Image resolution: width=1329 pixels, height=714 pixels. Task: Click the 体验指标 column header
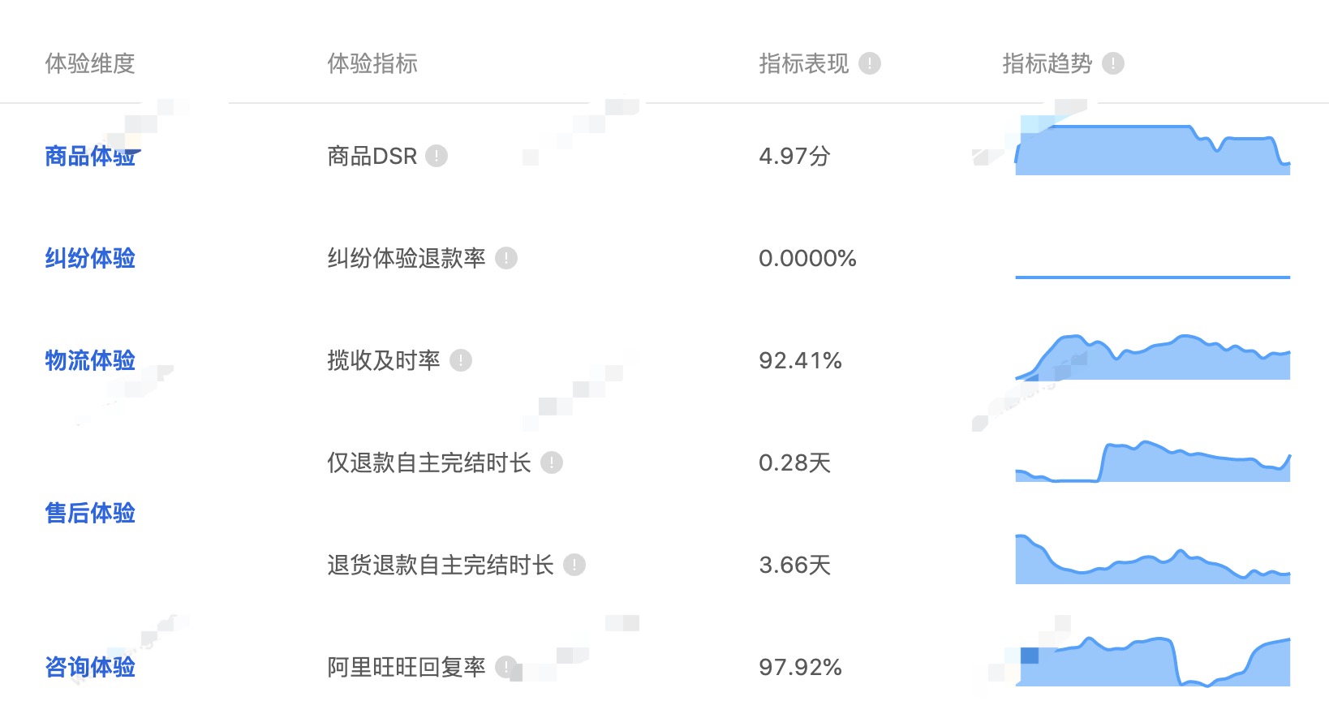point(372,63)
